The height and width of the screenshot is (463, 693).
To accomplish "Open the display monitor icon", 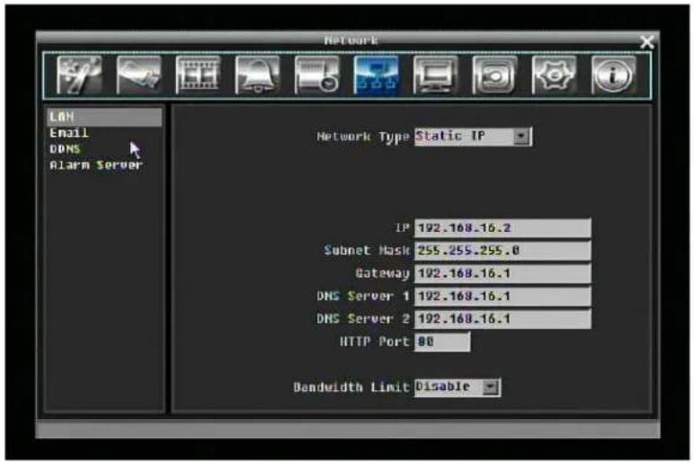I will 435,75.
